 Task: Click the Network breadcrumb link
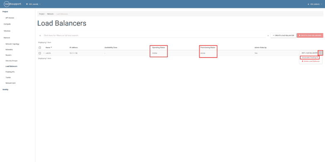pyautogui.click(x=50, y=14)
